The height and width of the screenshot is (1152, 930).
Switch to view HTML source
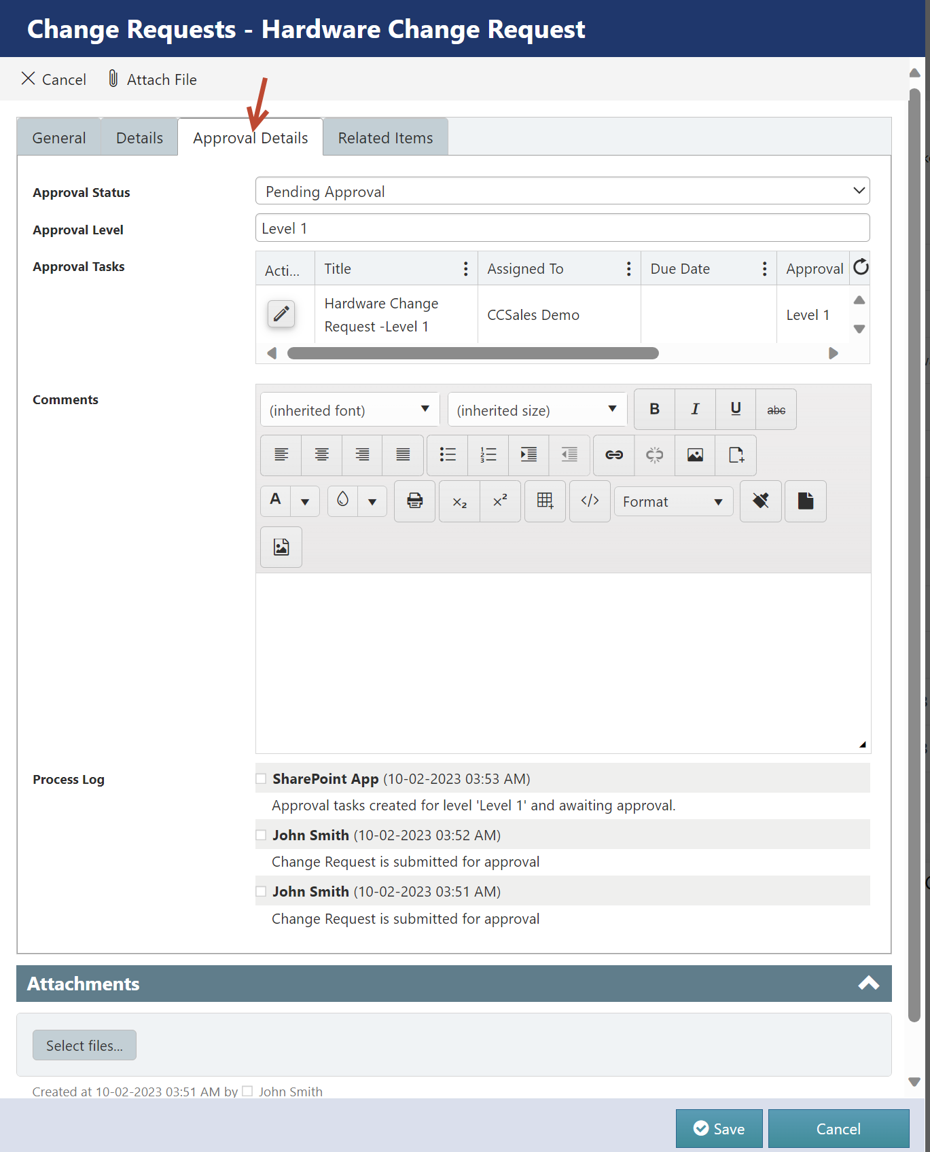590,501
